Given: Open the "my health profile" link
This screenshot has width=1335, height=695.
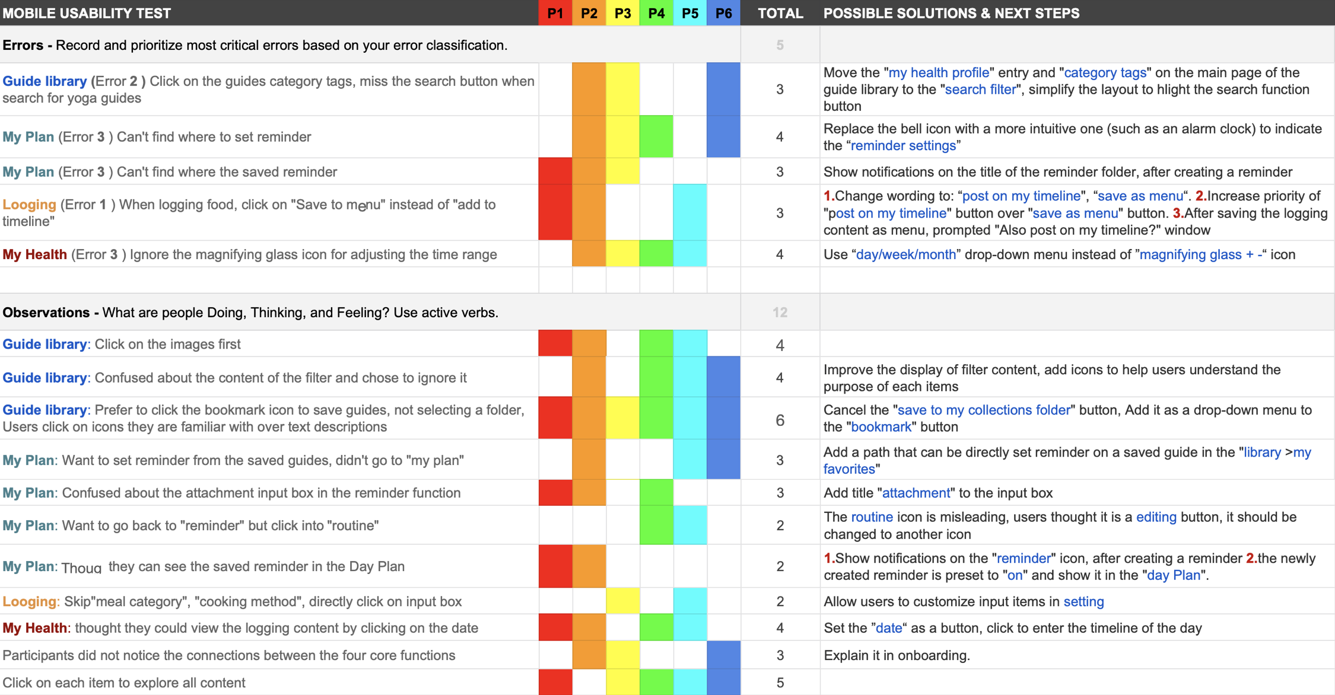Looking at the screenshot, I should tap(938, 72).
